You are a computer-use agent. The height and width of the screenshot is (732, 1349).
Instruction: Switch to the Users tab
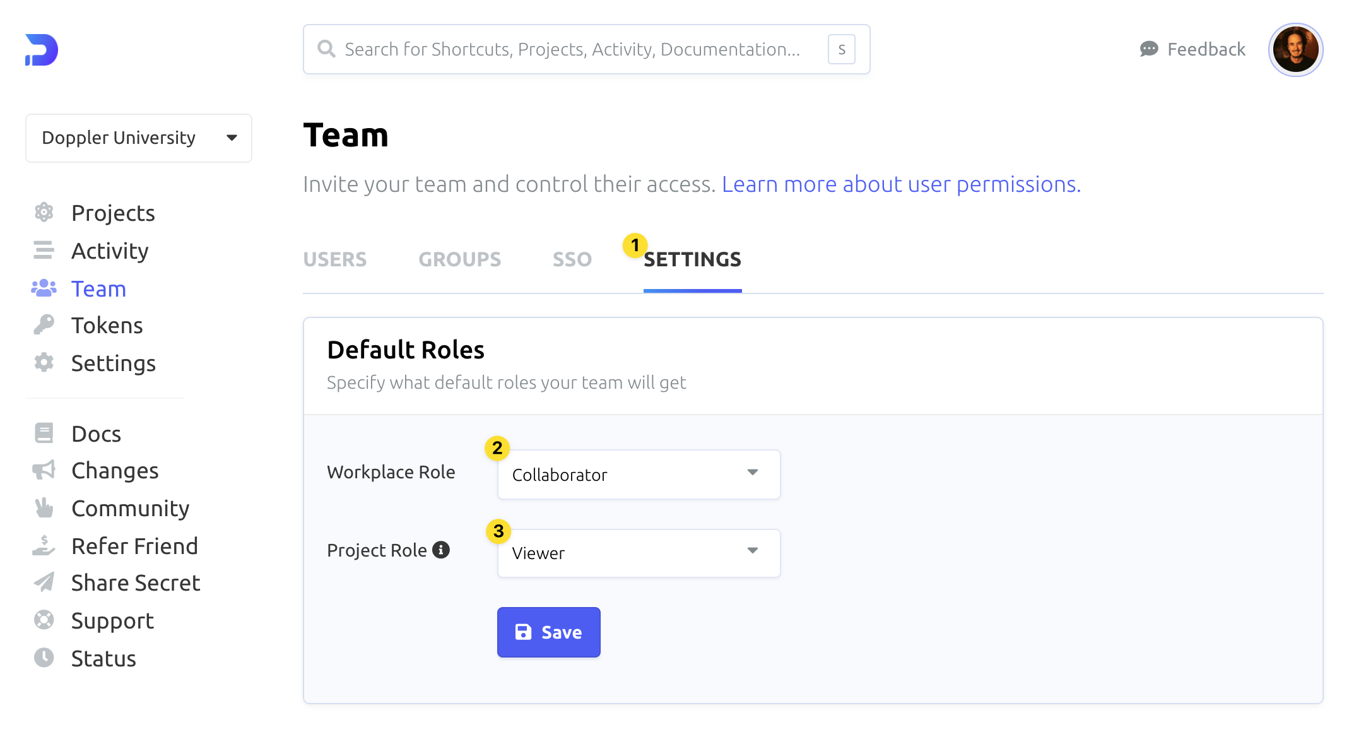[x=334, y=259]
